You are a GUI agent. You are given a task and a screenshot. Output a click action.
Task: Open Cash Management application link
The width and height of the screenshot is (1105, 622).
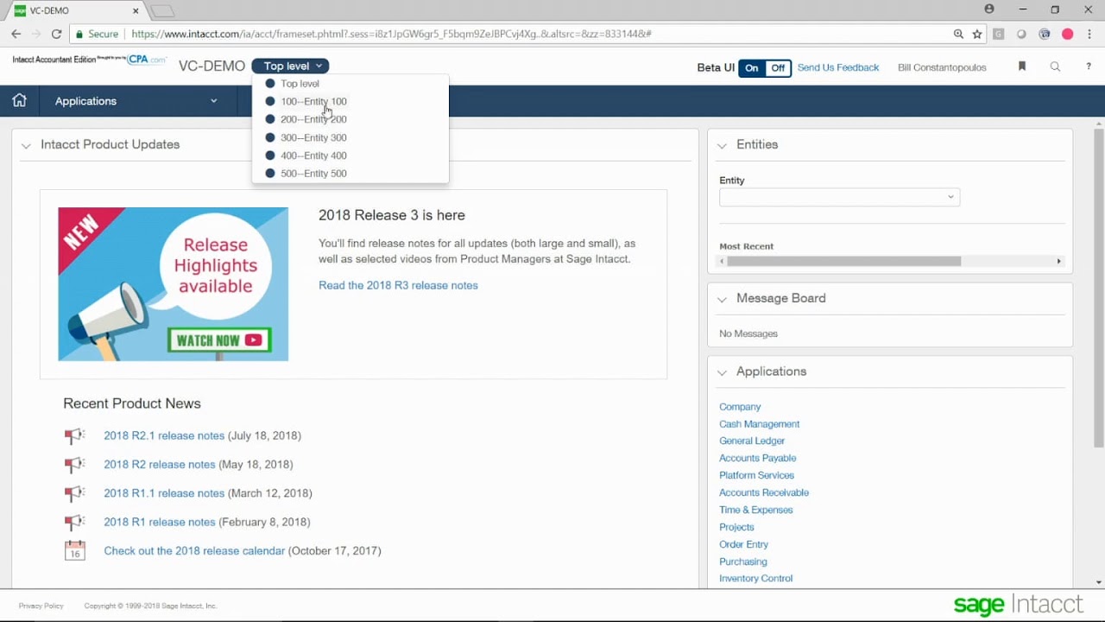[760, 424]
